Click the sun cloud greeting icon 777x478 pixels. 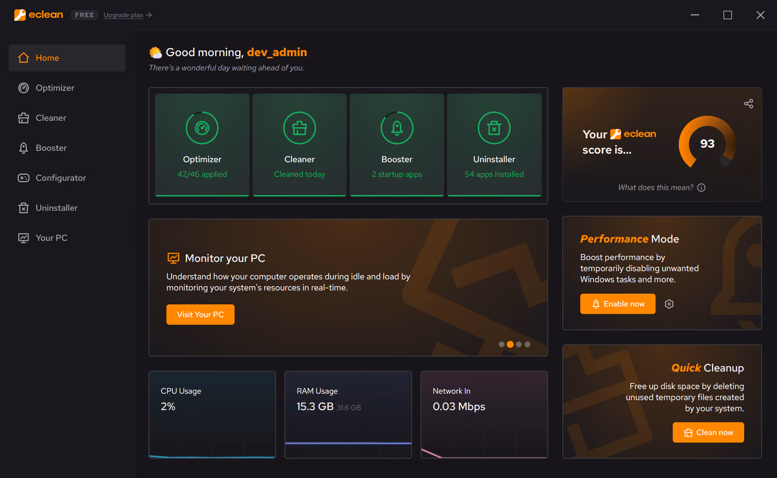coord(155,53)
